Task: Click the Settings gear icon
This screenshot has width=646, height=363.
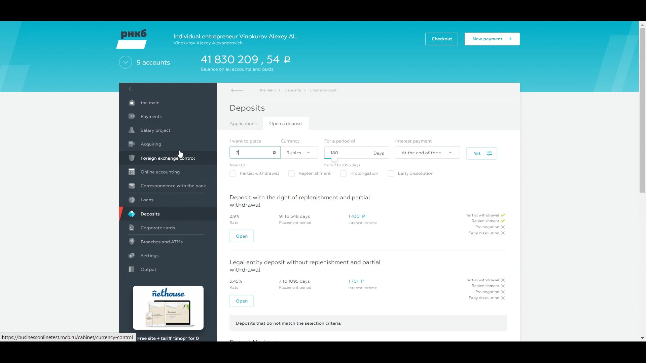Action: point(132,255)
